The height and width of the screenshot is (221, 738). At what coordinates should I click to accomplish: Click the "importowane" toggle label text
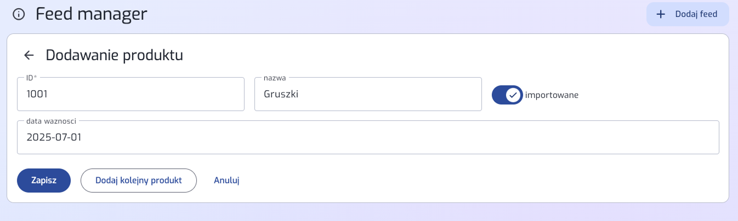point(552,95)
